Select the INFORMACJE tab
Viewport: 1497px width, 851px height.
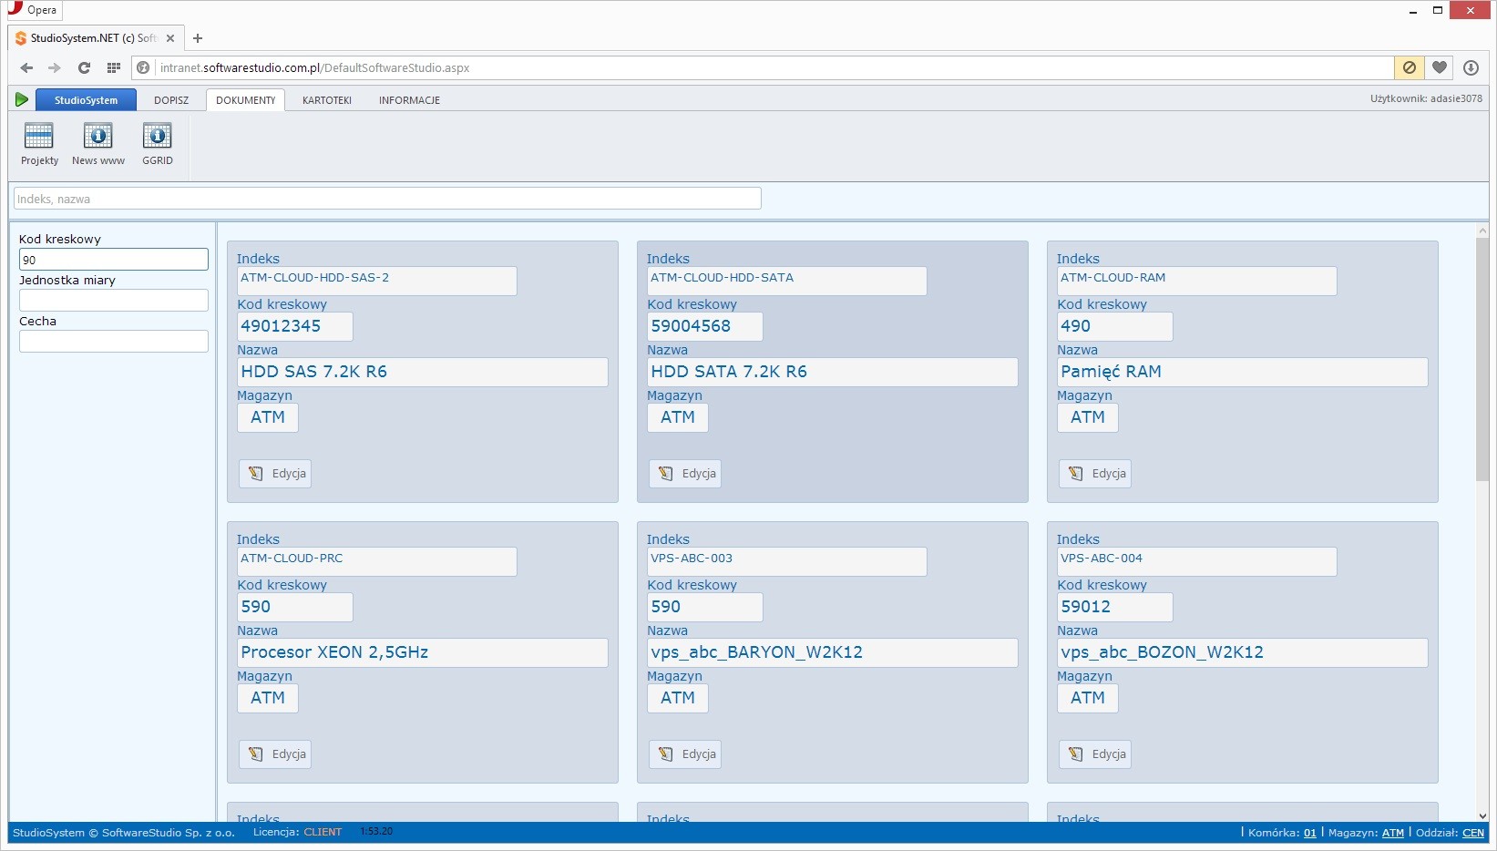point(409,100)
